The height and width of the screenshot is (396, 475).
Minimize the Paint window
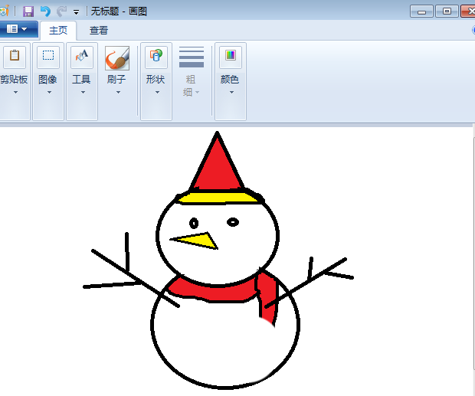[421, 11]
